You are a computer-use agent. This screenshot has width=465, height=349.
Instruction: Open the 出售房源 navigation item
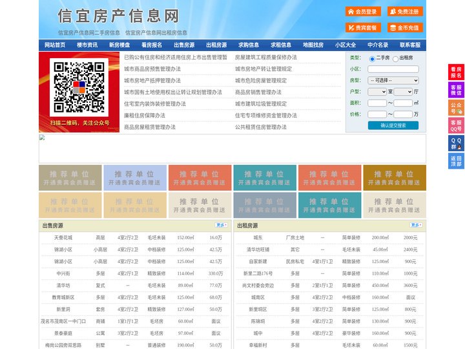click(184, 45)
